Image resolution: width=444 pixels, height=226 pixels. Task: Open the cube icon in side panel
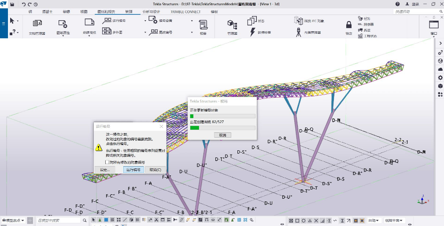(x=440, y=86)
